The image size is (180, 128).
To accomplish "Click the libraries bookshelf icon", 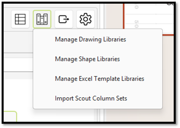I will [x=42, y=19].
